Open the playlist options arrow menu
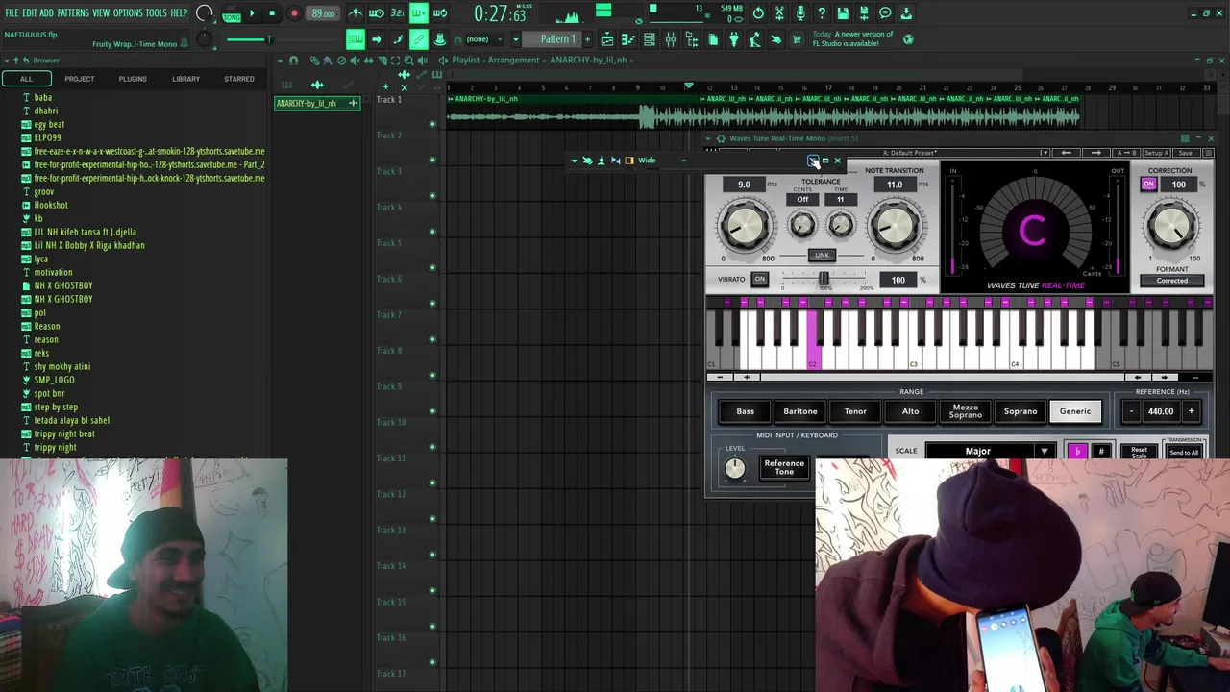 click(x=280, y=61)
